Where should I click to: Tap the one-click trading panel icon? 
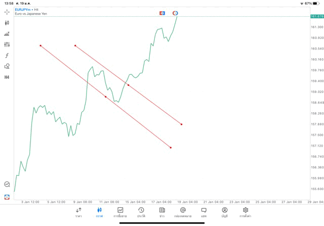(x=7, y=197)
